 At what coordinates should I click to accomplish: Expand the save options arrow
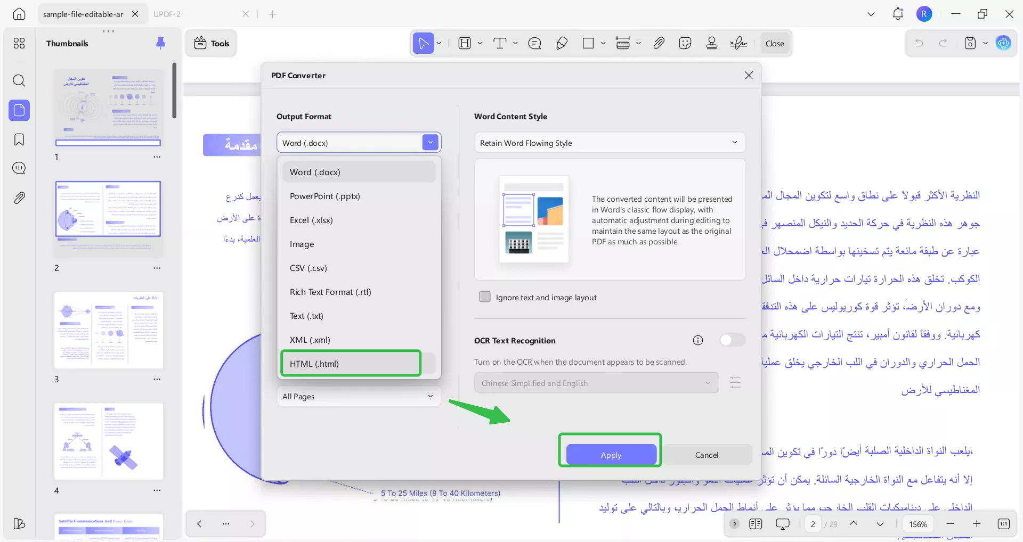pos(985,43)
